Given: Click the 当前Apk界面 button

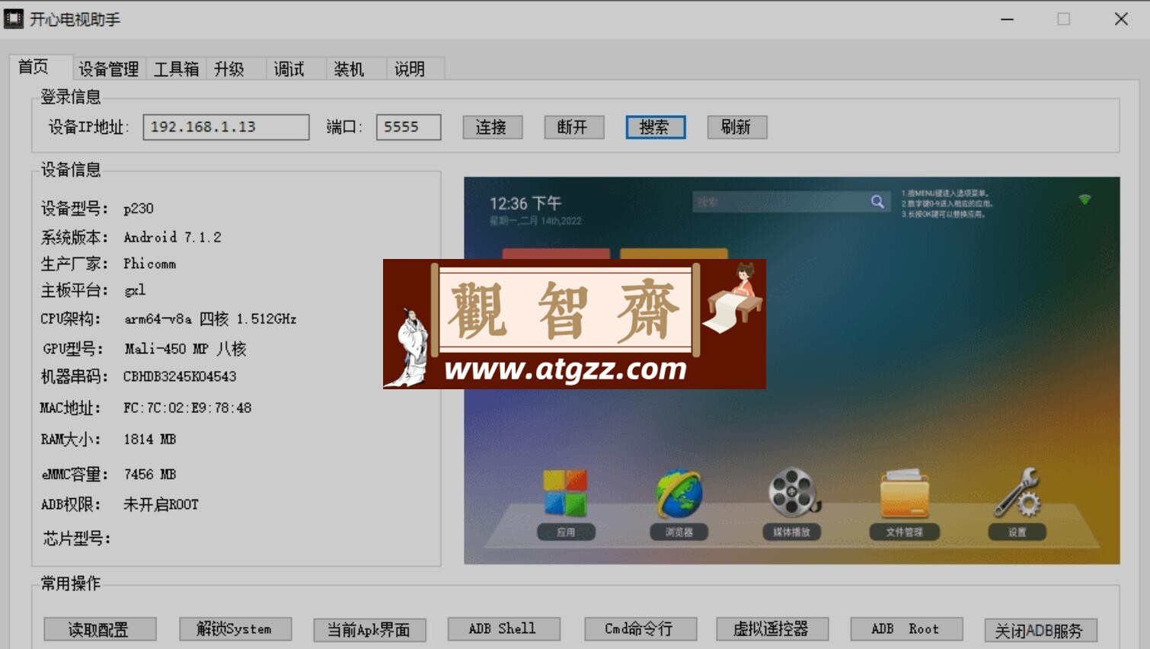Looking at the screenshot, I should point(369,629).
